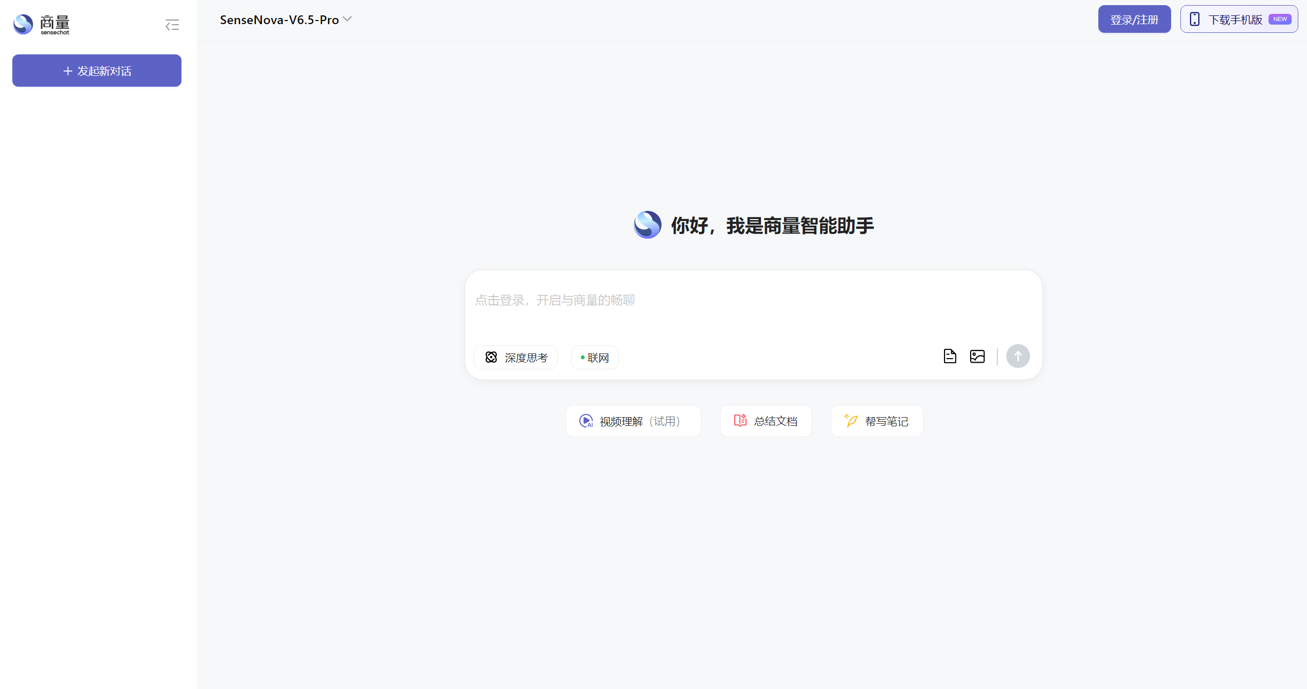1307x689 pixels.
Task: Enable the 深度思考 deep thinking mode
Action: 515,357
